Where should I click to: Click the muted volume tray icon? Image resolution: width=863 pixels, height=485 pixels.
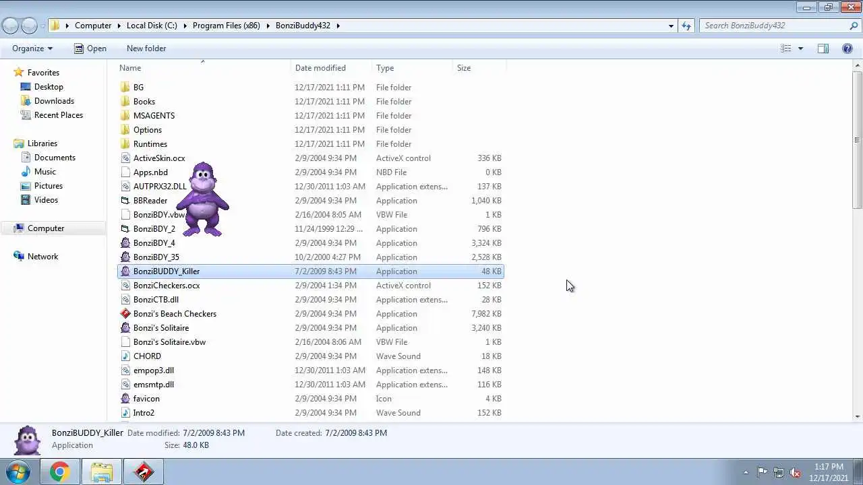pyautogui.click(x=796, y=472)
